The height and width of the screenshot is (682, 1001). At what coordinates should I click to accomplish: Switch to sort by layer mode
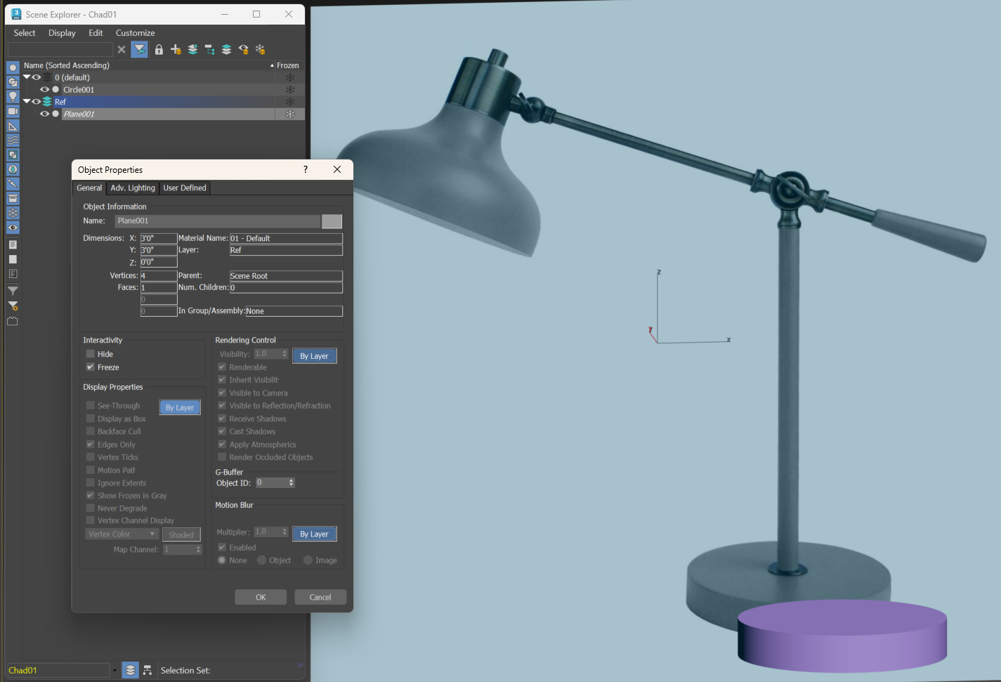[x=130, y=670]
